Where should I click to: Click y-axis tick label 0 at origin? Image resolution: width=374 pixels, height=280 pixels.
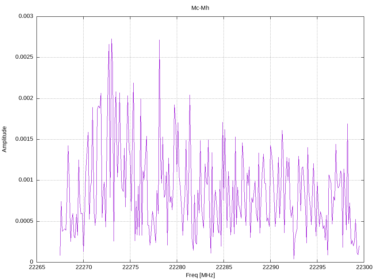pyautogui.click(x=31, y=262)
